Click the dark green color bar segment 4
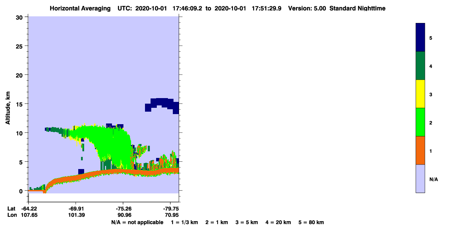The height and width of the screenshot is (232, 452). (x=420, y=66)
